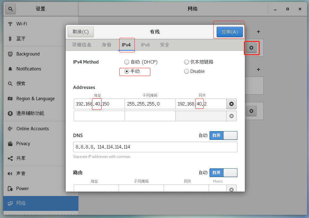309x218 pixels.
Task: Switch to IPv6 tab
Action: click(145, 45)
